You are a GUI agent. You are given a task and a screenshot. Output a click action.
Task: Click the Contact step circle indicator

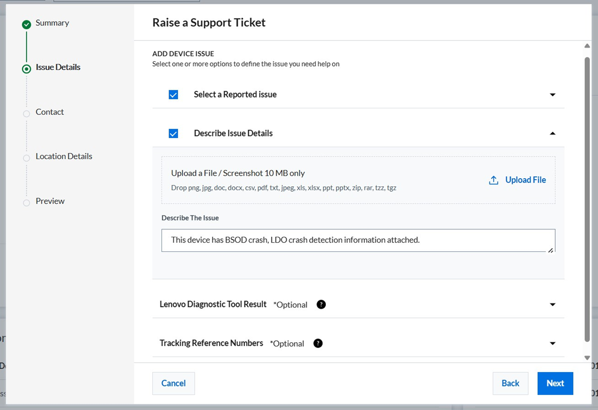click(x=26, y=114)
